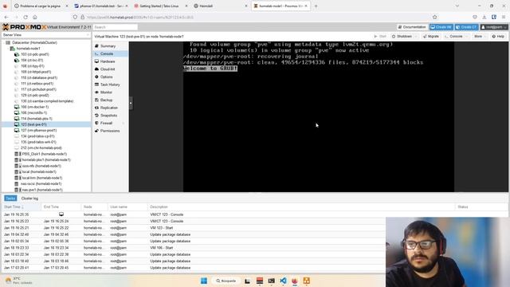Select VM 114 (homelab-pbs-1)

tap(37, 119)
